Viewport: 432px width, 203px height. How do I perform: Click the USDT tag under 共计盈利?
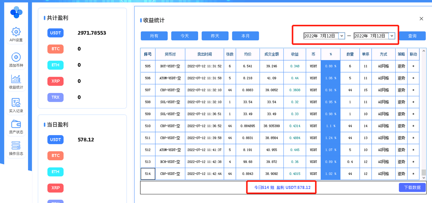tap(55, 33)
